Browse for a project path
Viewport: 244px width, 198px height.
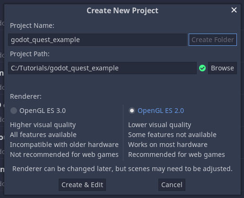(x=222, y=68)
